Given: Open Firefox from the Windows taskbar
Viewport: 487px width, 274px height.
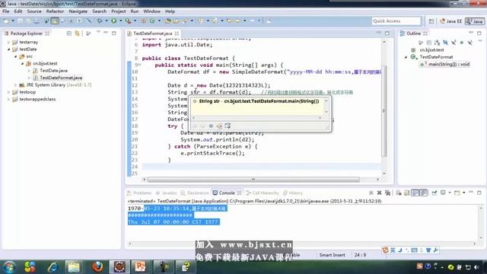Looking at the screenshot, I should pos(97,267).
